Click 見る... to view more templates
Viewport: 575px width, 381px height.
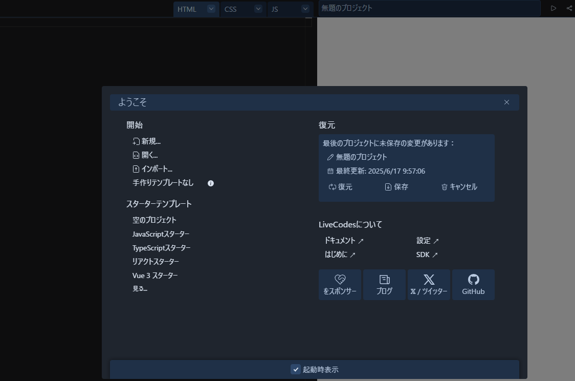click(140, 288)
